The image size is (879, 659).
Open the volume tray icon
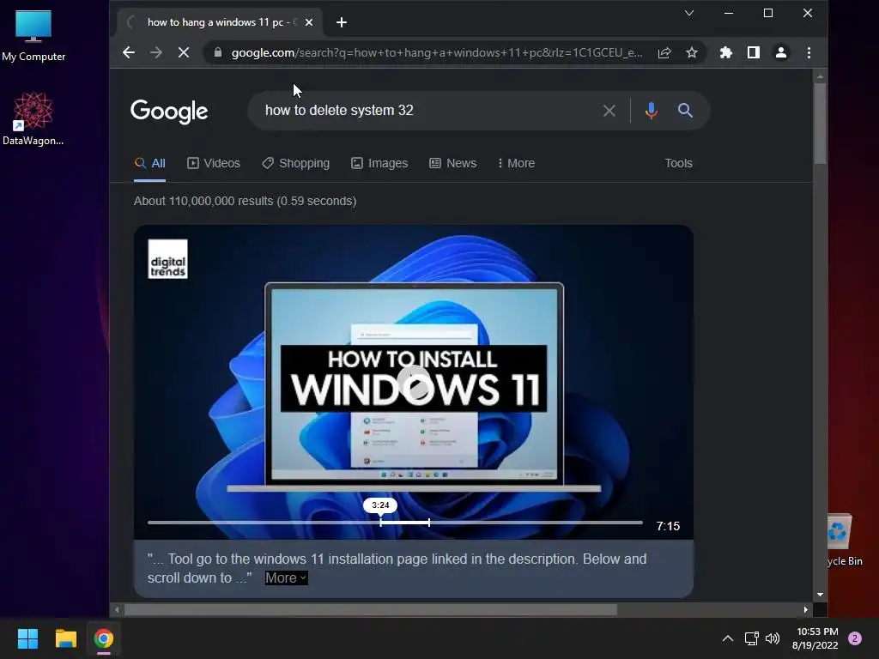pyautogui.click(x=773, y=638)
